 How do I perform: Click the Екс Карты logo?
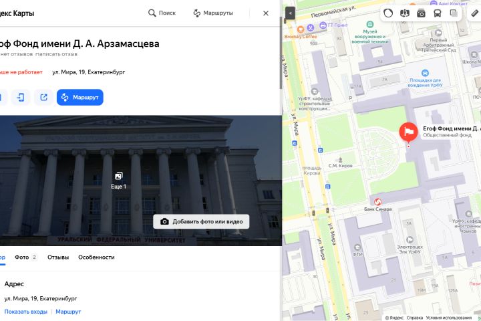[x=17, y=13]
